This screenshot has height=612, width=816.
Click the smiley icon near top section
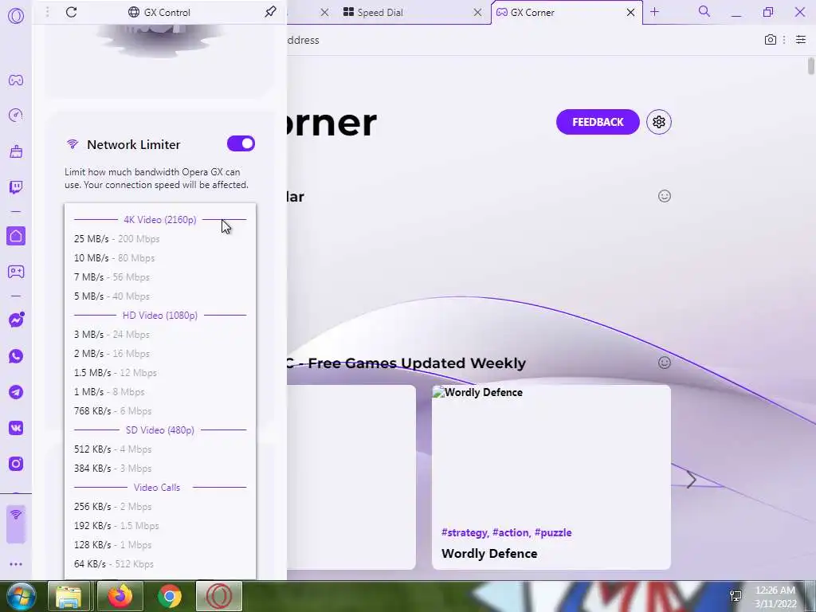[x=664, y=196]
